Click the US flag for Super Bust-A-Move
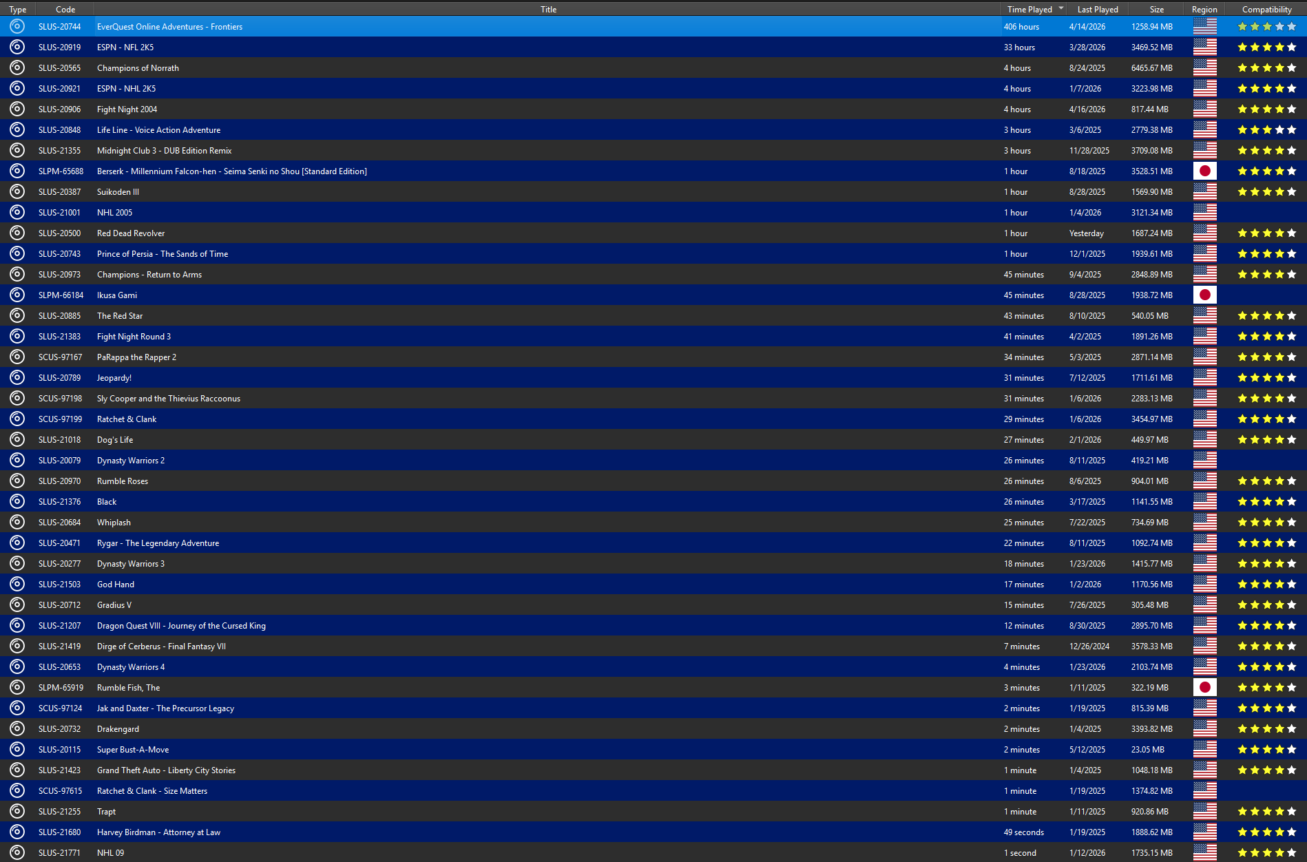Screen dimensions: 1307x862 click(1205, 749)
